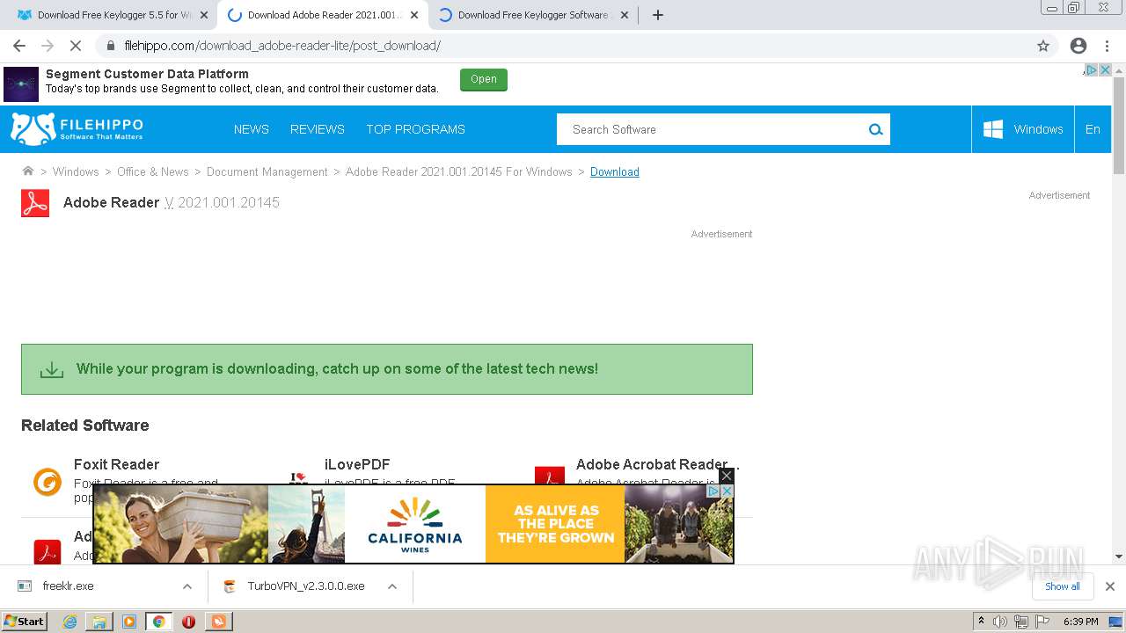Image resolution: width=1126 pixels, height=633 pixels.
Task: Open the En language selector
Action: pos(1093,129)
